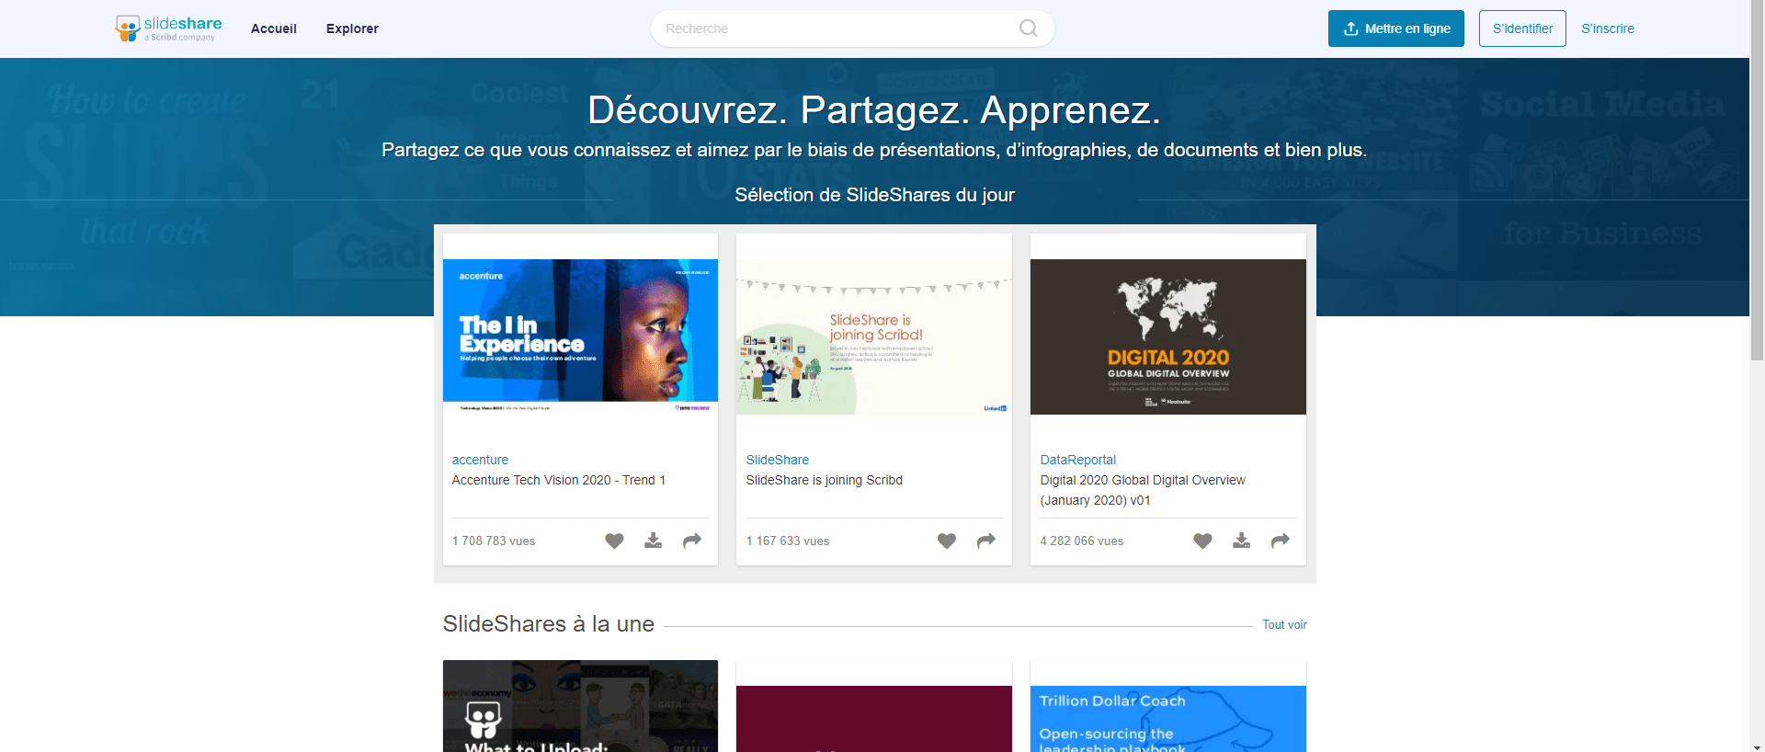The image size is (1765, 752).
Task: Open the DataReportal author link
Action: coord(1078,460)
